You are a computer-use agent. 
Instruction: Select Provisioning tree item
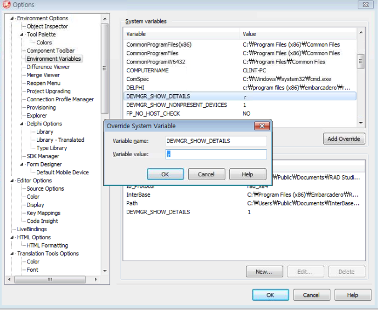pyautogui.click(x=41, y=107)
